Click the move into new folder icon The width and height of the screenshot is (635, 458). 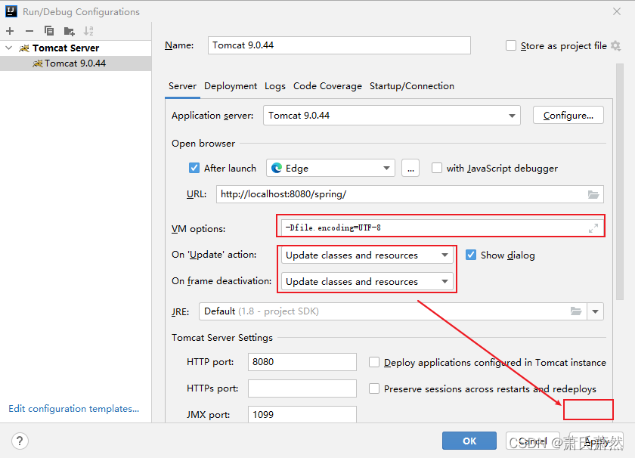[x=70, y=31]
